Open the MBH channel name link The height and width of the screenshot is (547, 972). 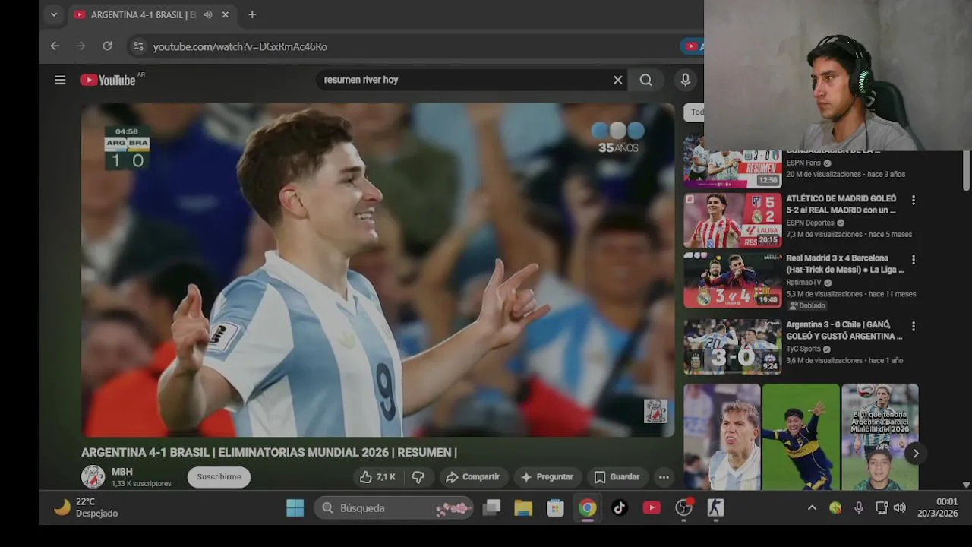coord(122,472)
